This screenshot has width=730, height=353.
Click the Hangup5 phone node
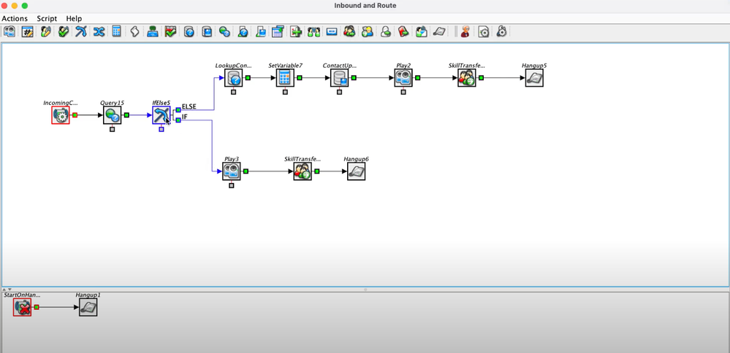tap(534, 77)
